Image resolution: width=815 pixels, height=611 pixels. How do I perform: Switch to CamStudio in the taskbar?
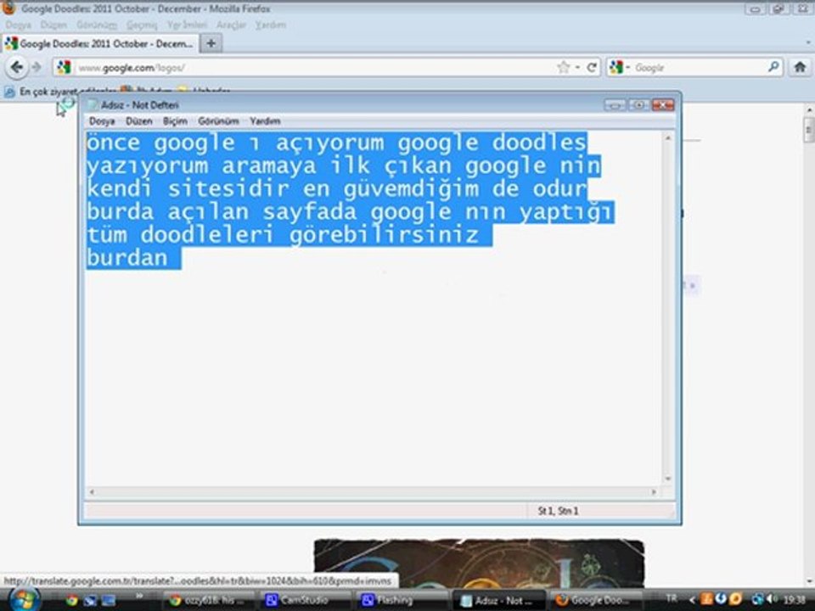[x=305, y=601]
